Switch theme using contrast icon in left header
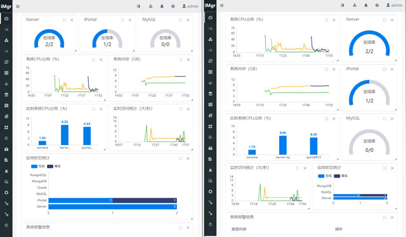This screenshot has height=237, width=406. tap(138, 6)
